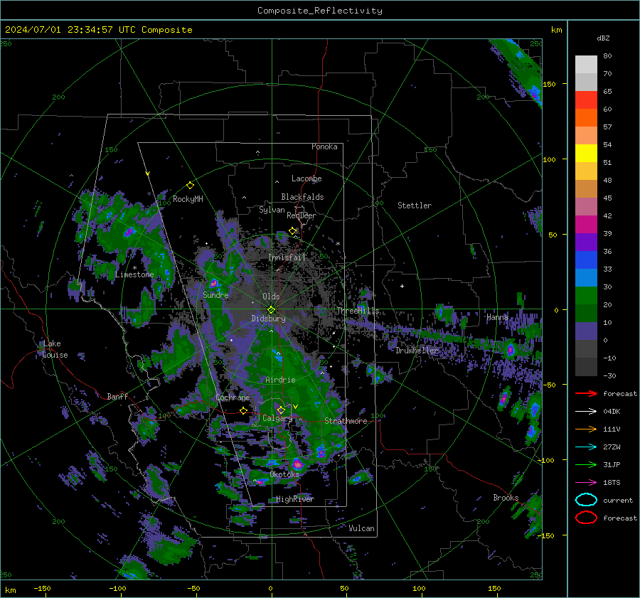Select the Lacombe city label
Image resolution: width=640 pixels, height=598 pixels.
(x=306, y=178)
